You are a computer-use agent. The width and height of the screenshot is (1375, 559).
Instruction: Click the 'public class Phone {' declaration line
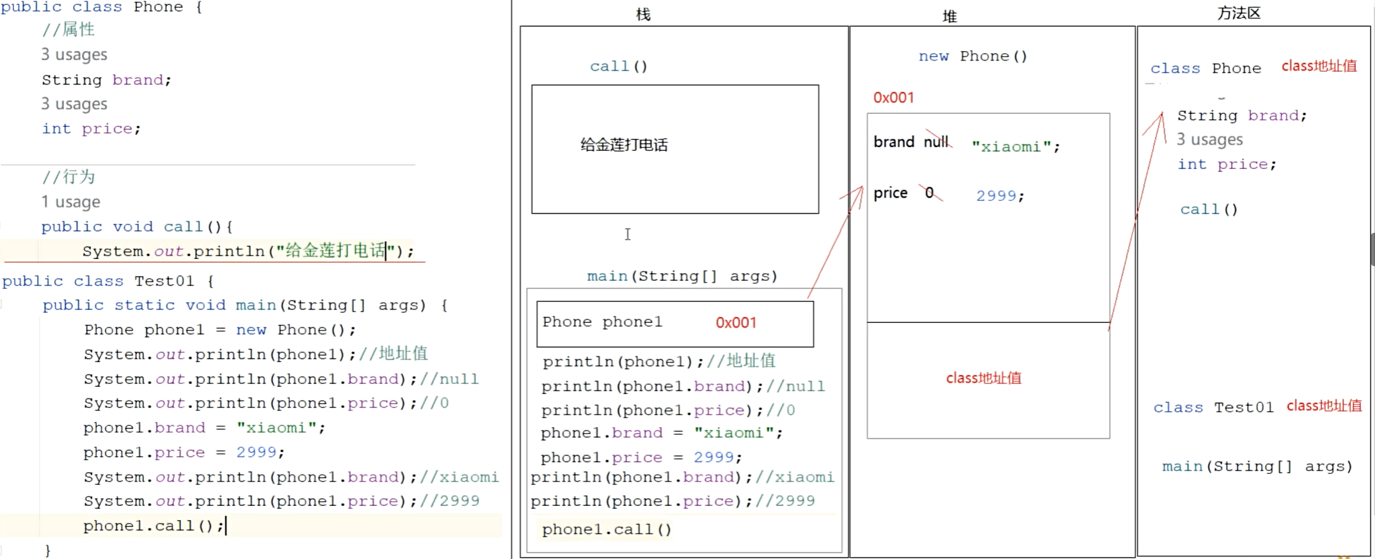(101, 7)
